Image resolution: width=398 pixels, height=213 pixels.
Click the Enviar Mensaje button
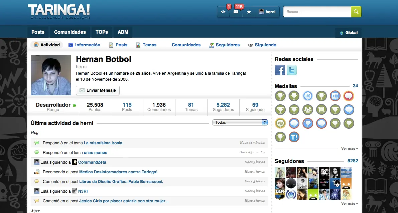click(98, 90)
